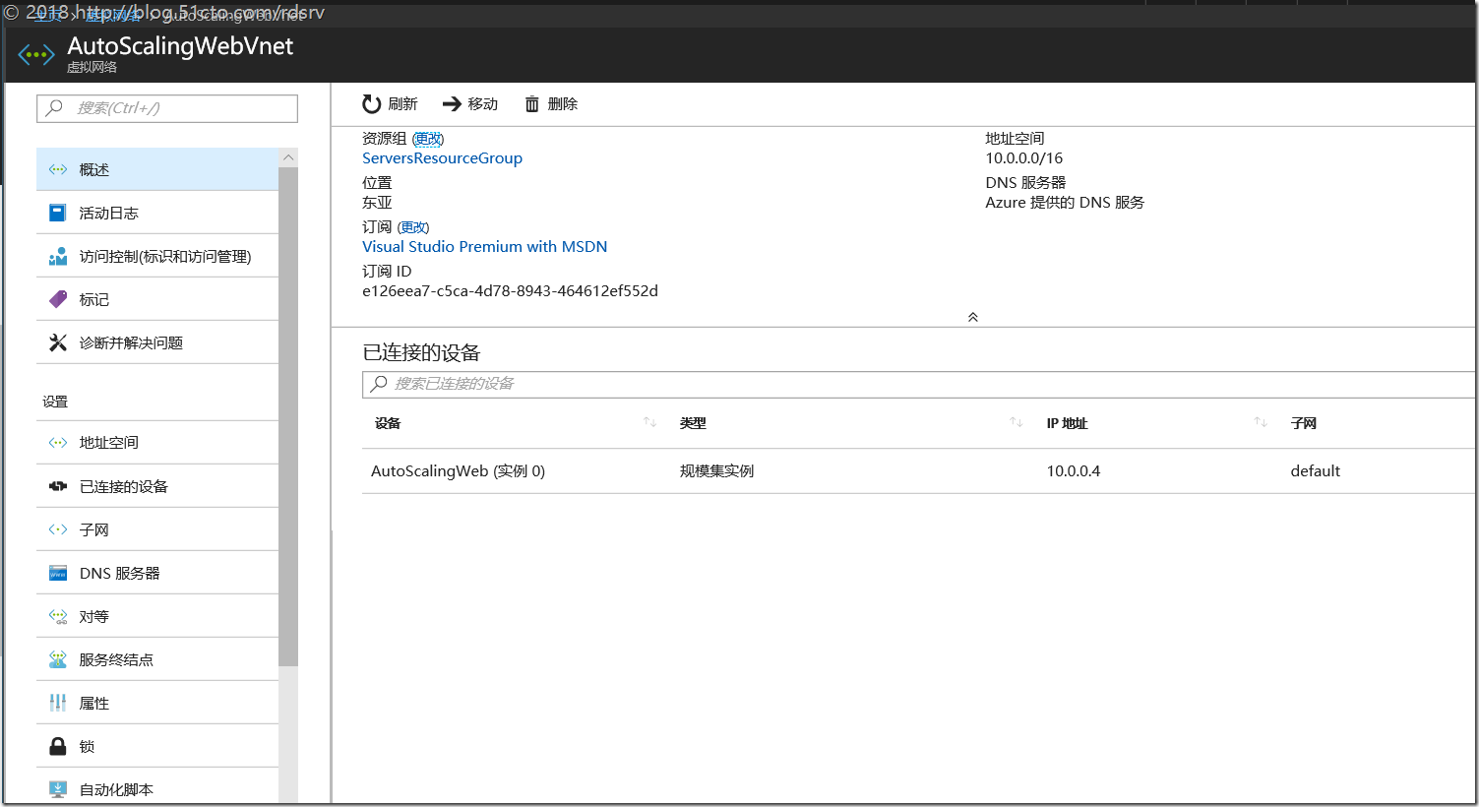Click the 概述 overview icon in sidebar
This screenshot has height=807, width=1479.
tap(58, 169)
